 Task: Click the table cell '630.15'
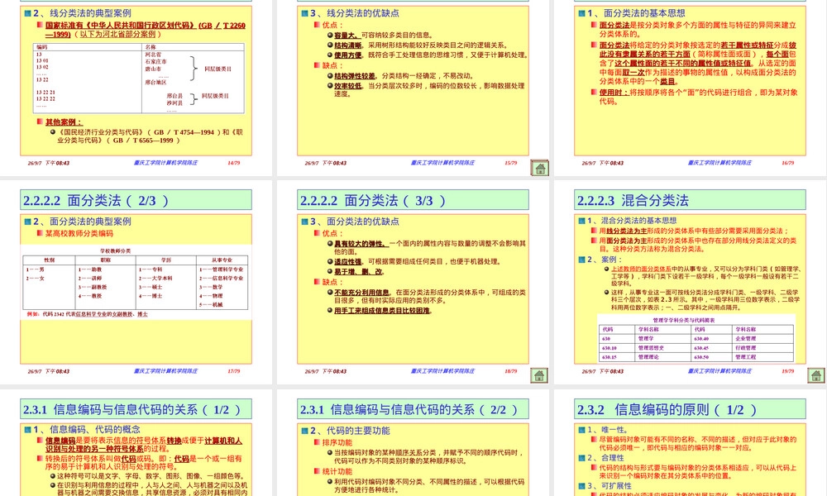(609, 357)
